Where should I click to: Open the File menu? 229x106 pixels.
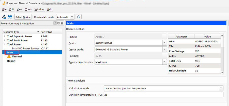[x=4, y=9]
